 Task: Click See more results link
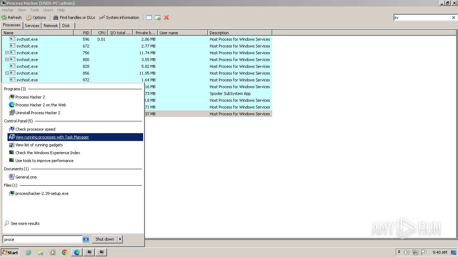click(25, 223)
